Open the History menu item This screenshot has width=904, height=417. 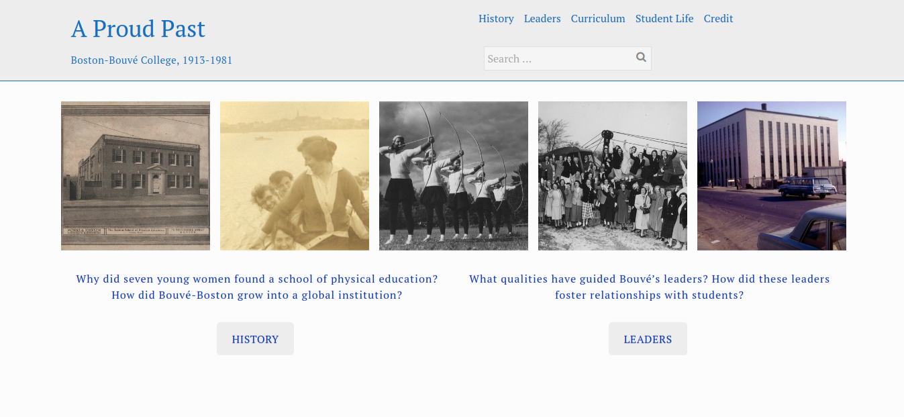(x=496, y=19)
